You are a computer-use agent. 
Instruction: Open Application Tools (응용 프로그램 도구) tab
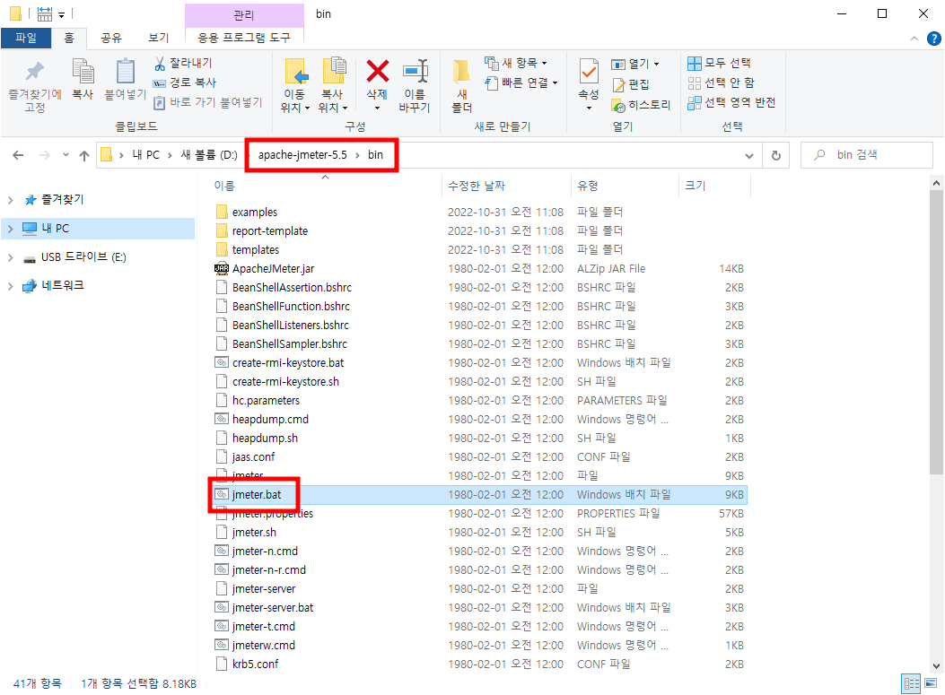244,38
